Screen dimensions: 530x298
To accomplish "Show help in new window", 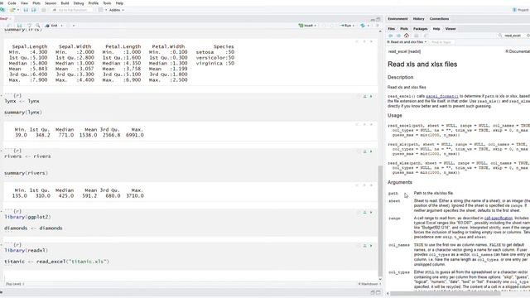I will 426,36.
